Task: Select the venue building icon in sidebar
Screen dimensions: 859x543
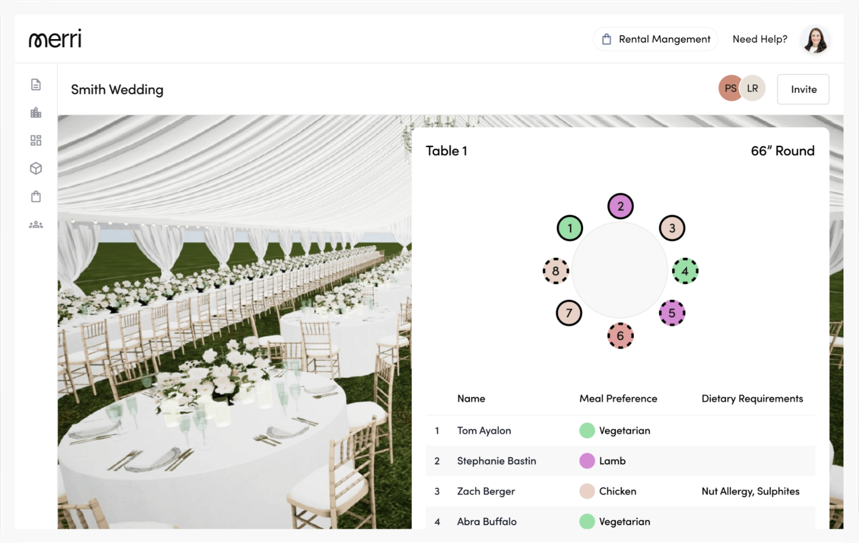Action: tap(35, 112)
